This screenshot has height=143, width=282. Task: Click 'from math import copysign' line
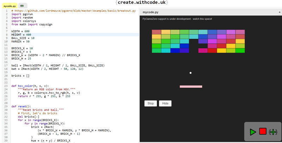tap(32, 24)
